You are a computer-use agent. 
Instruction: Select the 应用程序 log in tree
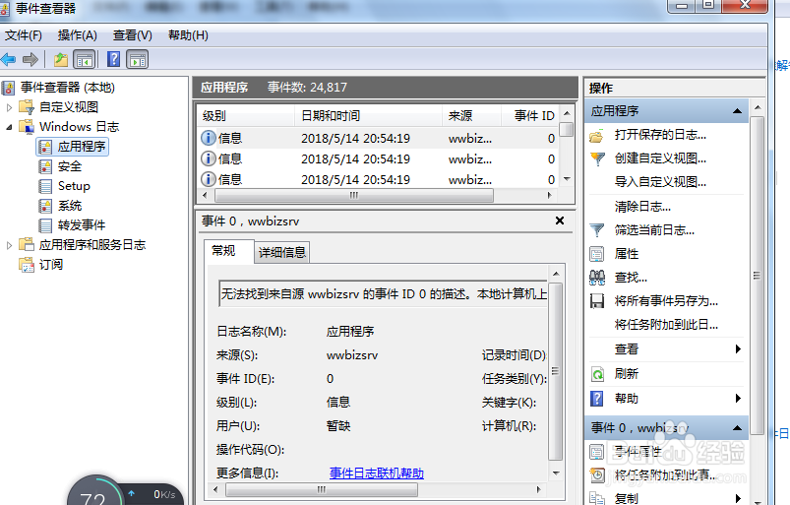pos(81,147)
